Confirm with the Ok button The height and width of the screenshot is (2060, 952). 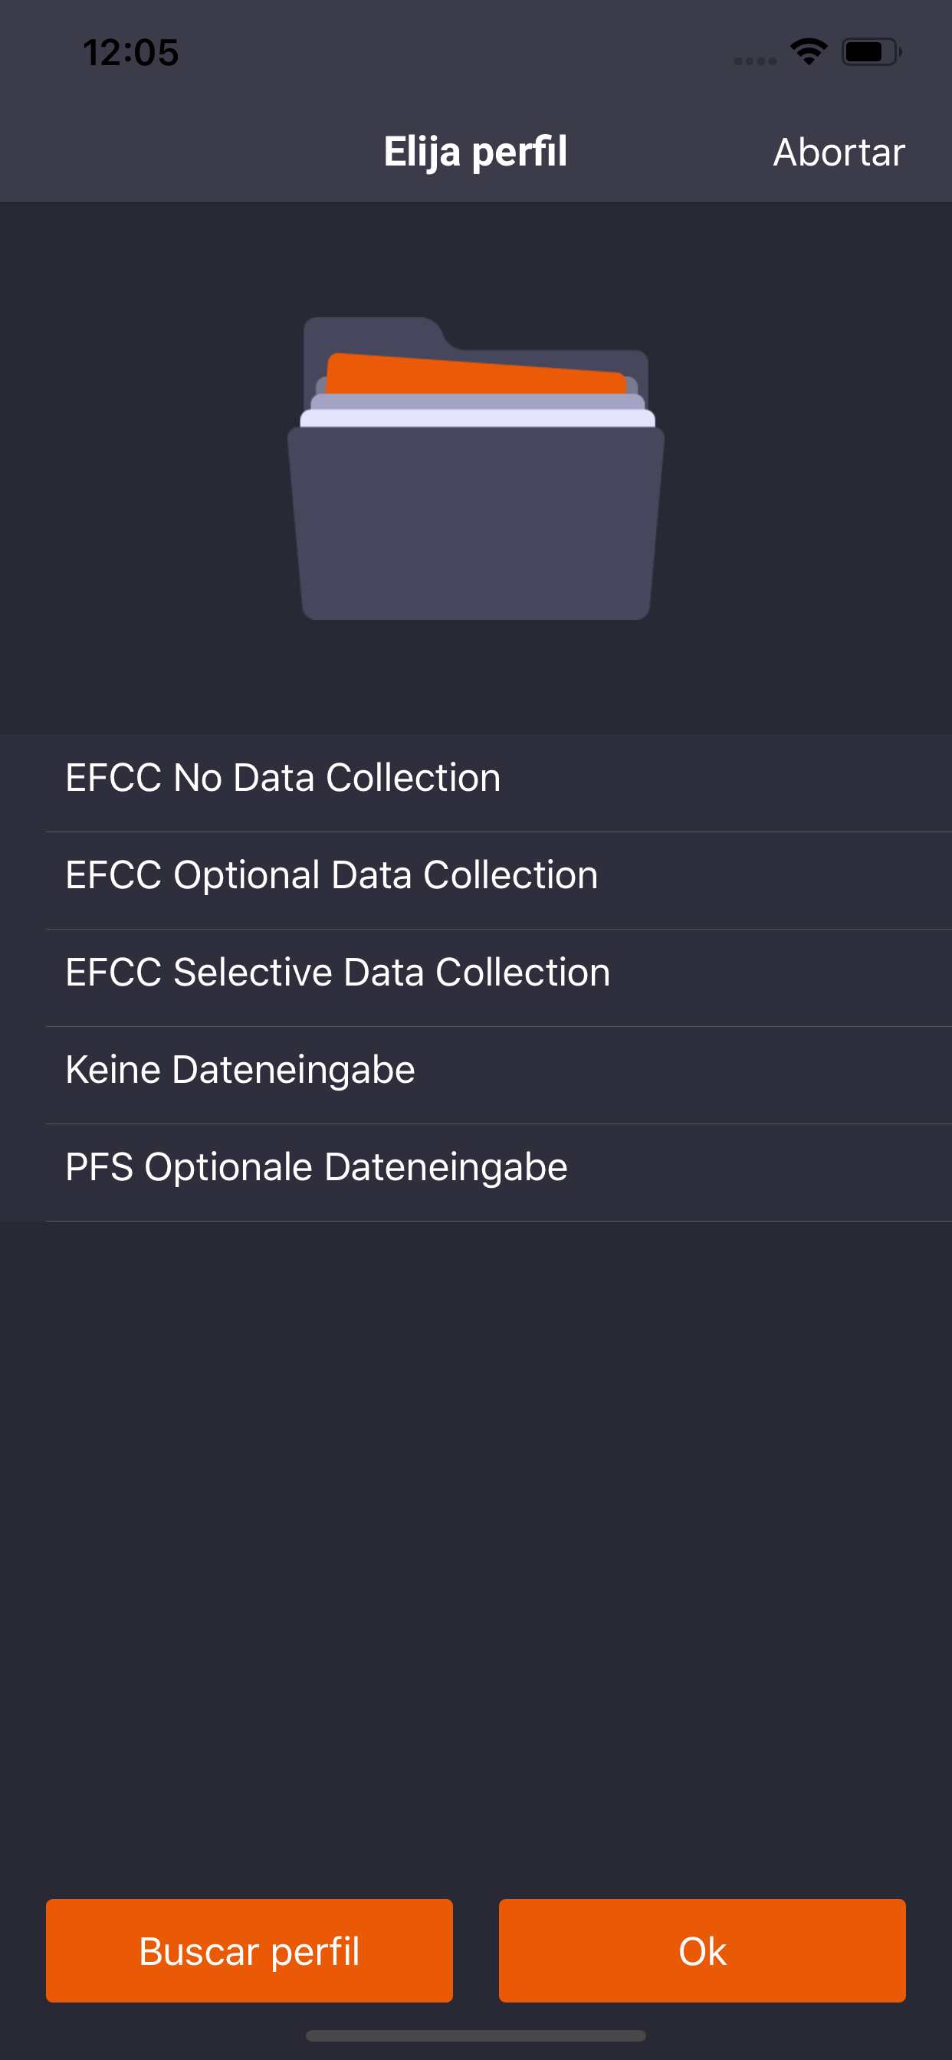click(x=701, y=1950)
